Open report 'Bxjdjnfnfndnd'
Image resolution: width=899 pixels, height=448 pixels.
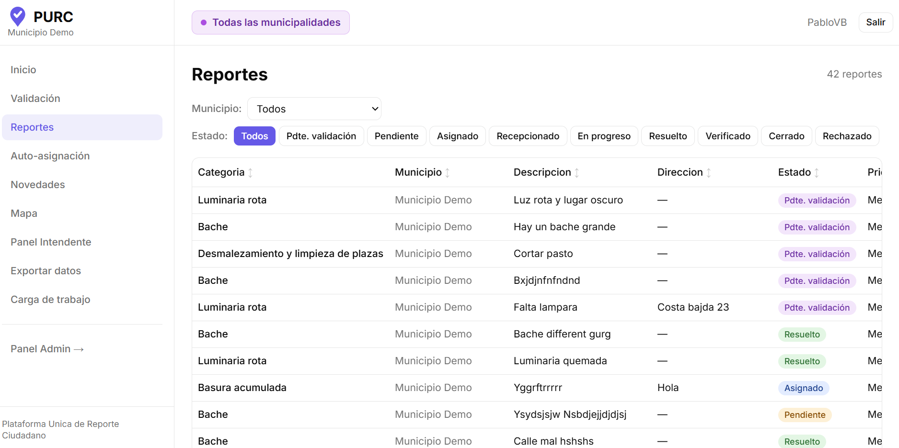tap(547, 280)
